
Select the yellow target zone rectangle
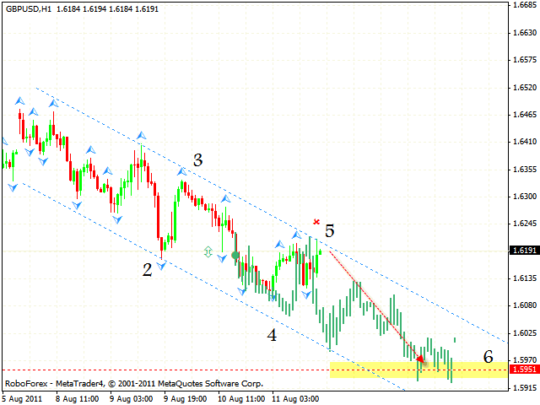tap(418, 370)
